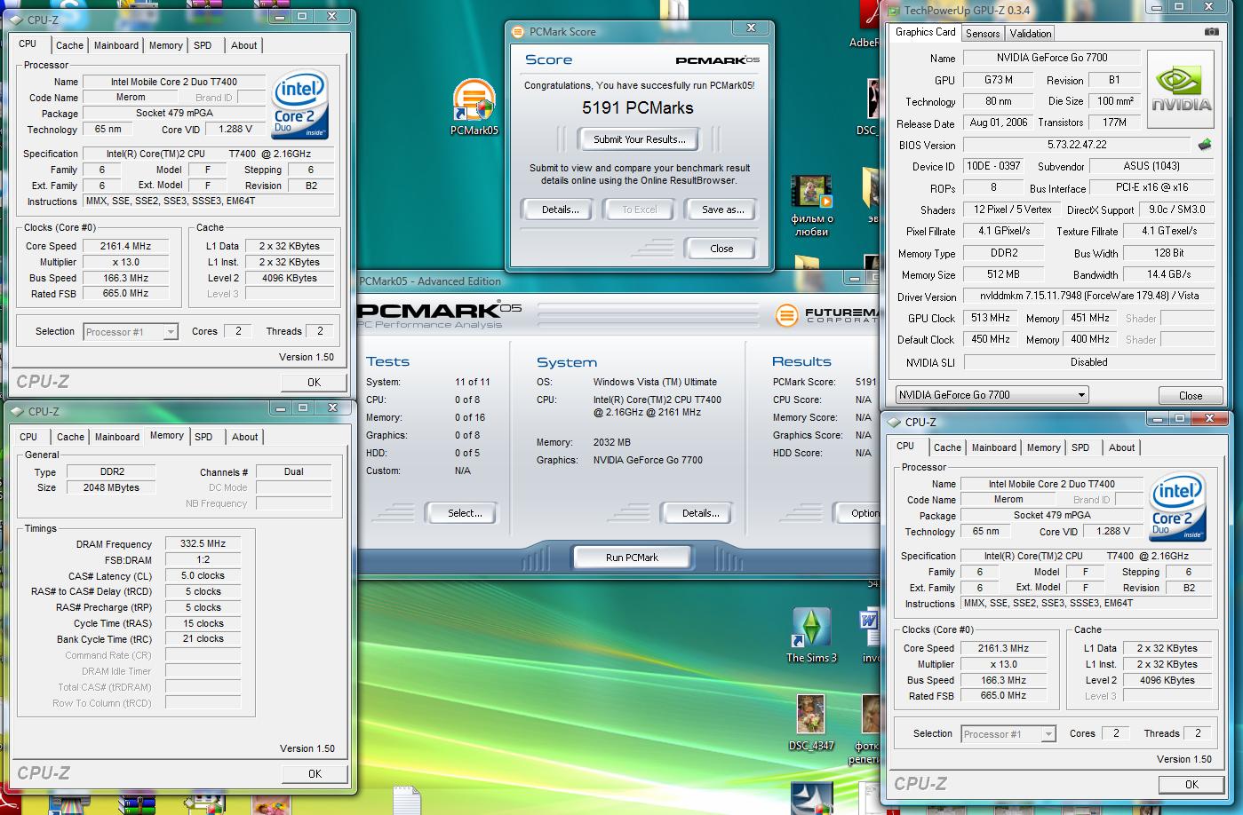Open SPD tab in top-left CPU-Z
The image size is (1243, 815).
[x=203, y=45]
